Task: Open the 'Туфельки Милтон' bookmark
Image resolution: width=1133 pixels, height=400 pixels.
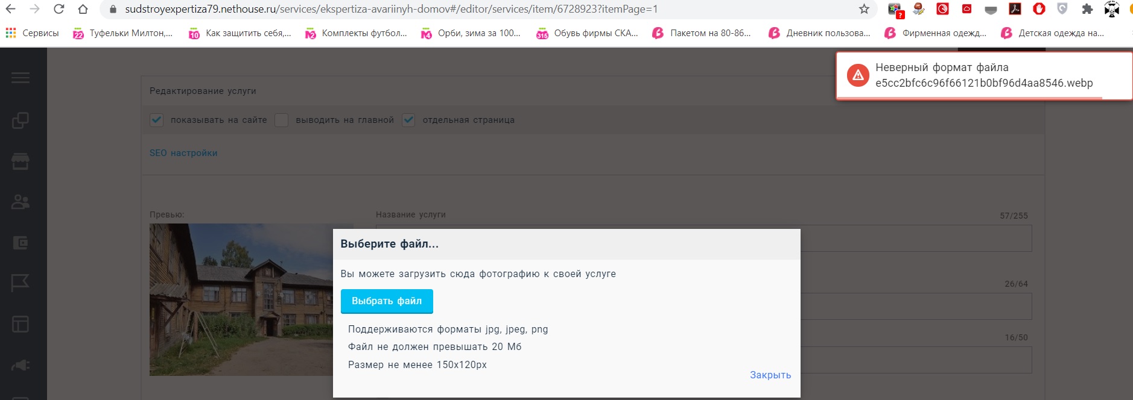Action: (x=123, y=33)
